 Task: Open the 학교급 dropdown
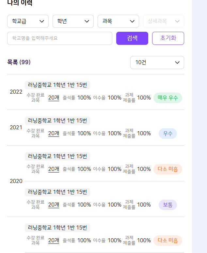pyautogui.click(x=28, y=21)
